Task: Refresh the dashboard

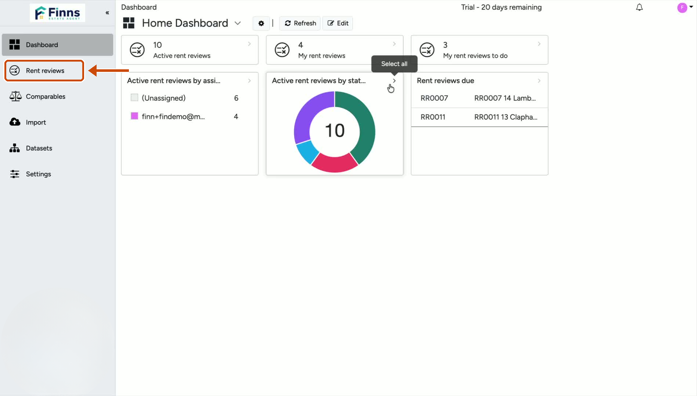Action: [x=300, y=23]
